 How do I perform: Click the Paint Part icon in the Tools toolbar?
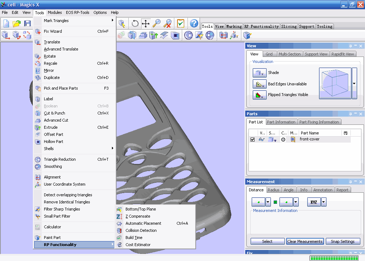[x=247, y=35]
